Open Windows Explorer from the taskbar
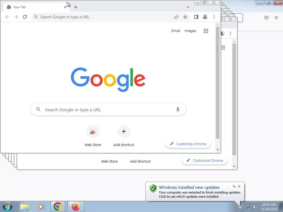This screenshot has width=283, height=212. (x=25, y=206)
